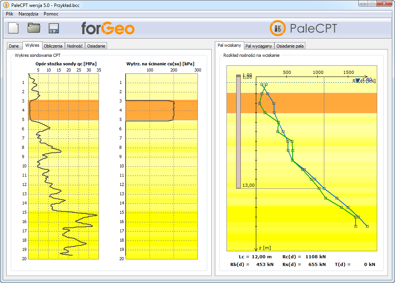The height and width of the screenshot is (283, 395).
Task: Click the "Rb(d) = 453 kN" result
Action: [x=252, y=264]
